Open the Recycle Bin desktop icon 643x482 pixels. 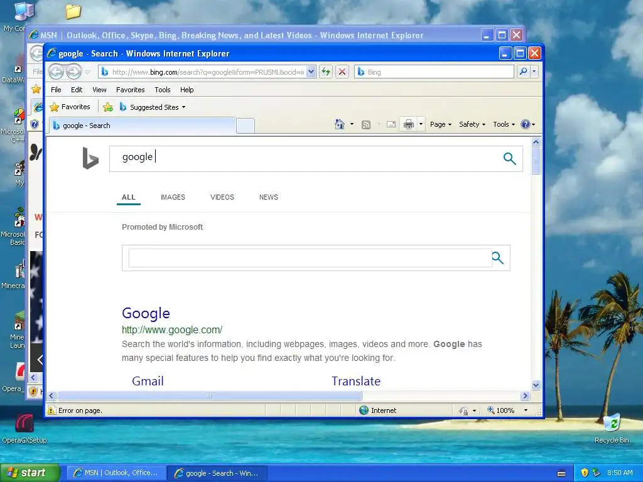[x=612, y=429]
